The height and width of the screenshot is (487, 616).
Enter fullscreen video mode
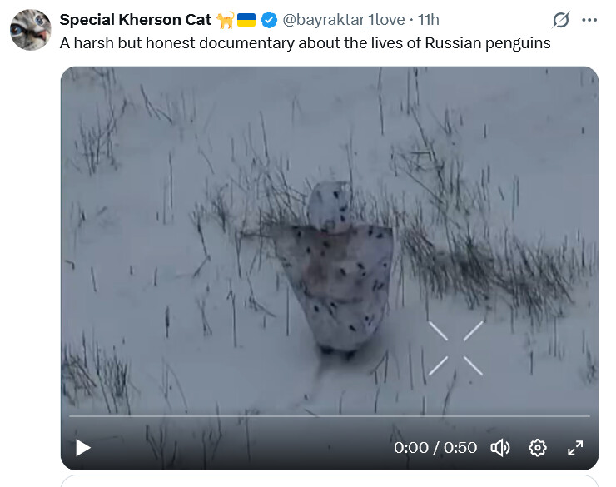point(575,448)
